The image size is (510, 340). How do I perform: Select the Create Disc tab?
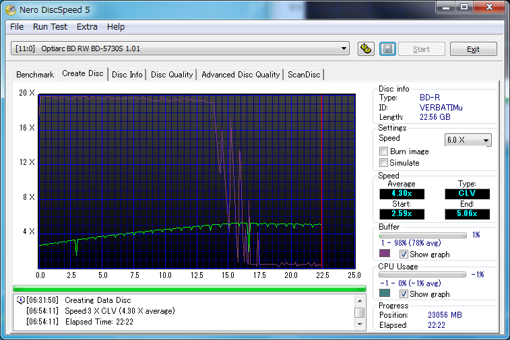pyautogui.click(x=83, y=73)
